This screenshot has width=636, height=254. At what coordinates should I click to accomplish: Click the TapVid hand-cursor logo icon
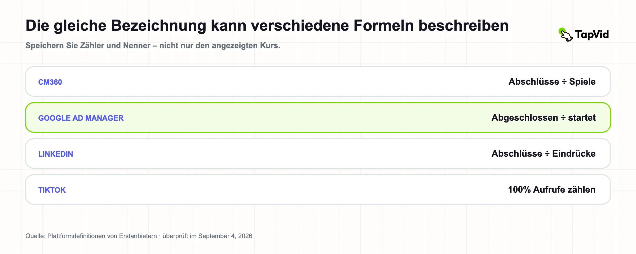(x=566, y=35)
